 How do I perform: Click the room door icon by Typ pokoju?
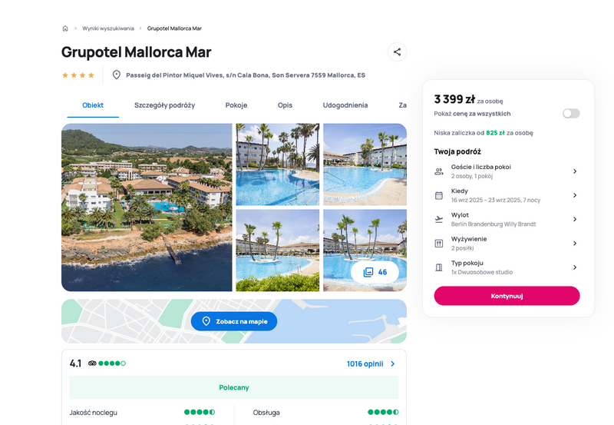[x=439, y=267]
